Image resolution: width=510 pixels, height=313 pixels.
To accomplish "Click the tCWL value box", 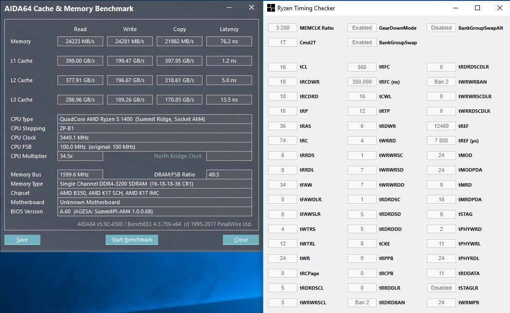I will pos(362,96).
